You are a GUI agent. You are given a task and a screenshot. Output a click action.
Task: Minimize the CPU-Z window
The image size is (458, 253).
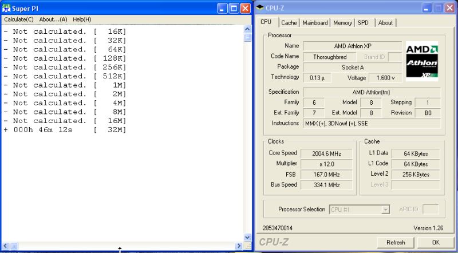(427, 8)
